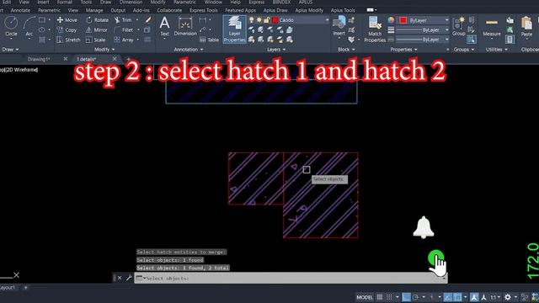Click the Rotate tool
Image resolution: width=539 pixels, height=303 pixels.
(97, 20)
